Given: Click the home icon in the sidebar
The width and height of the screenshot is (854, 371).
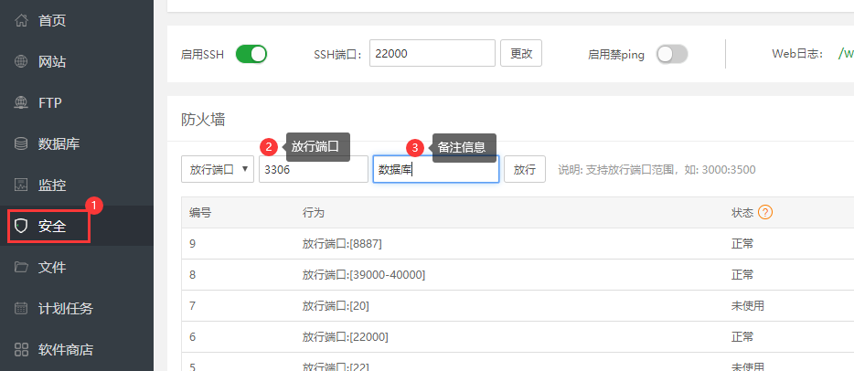Looking at the screenshot, I should (x=21, y=21).
